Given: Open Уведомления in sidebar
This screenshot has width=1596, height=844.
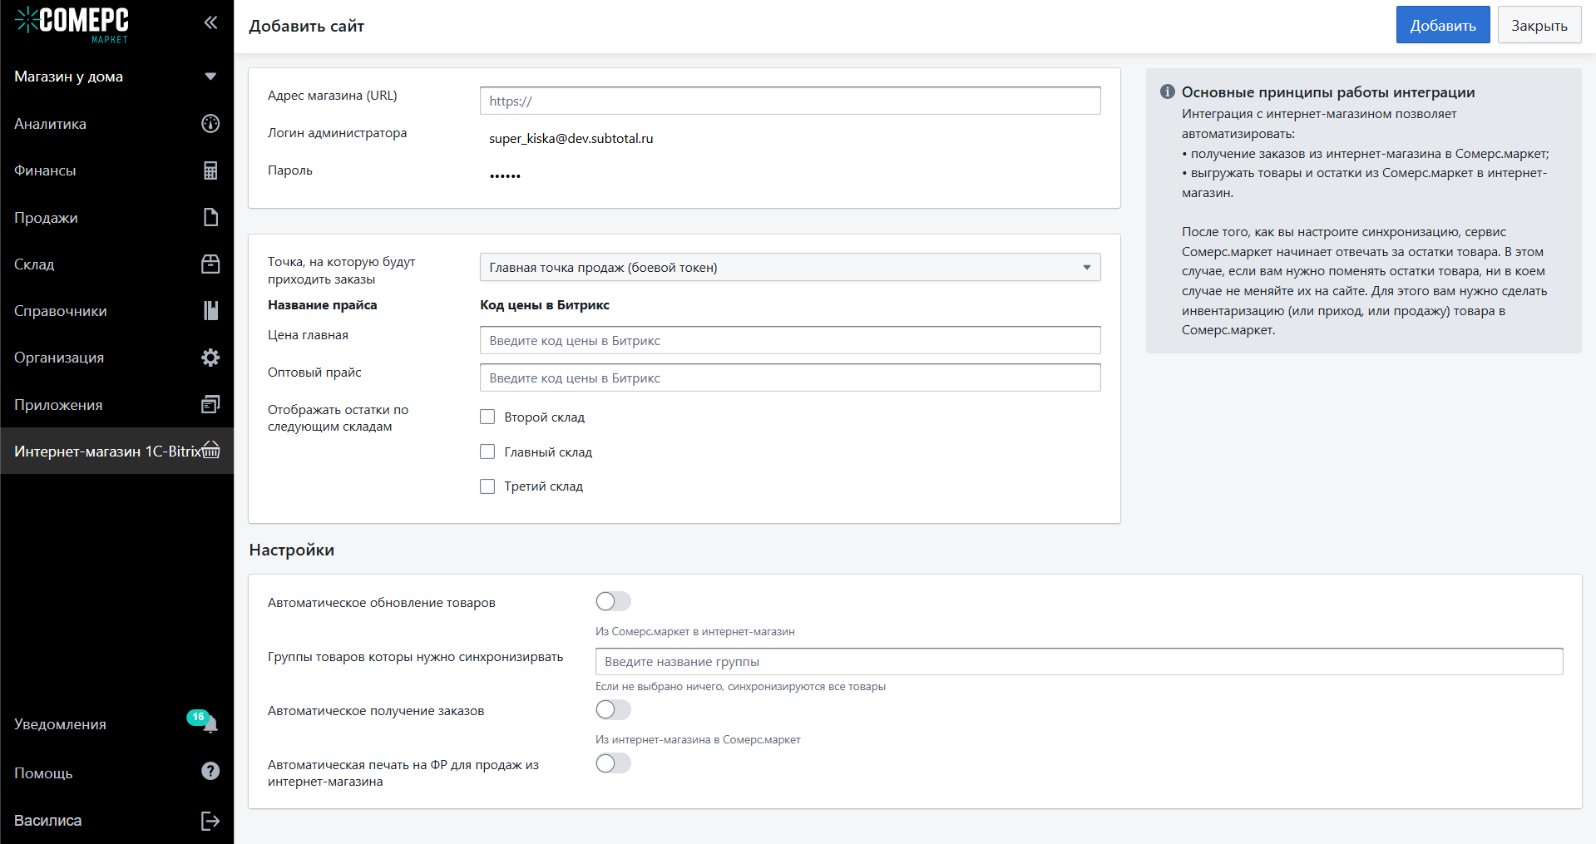Looking at the screenshot, I should 116,724.
